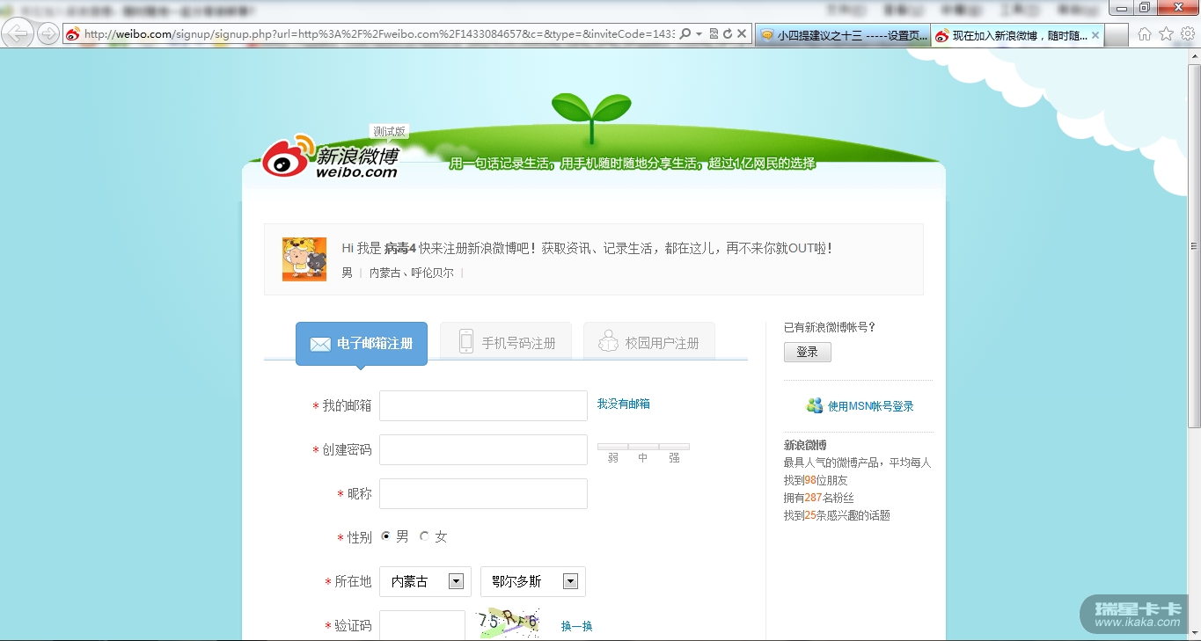
Task: Click the inviter's cartoon avatar thumbnail
Action: coord(304,259)
